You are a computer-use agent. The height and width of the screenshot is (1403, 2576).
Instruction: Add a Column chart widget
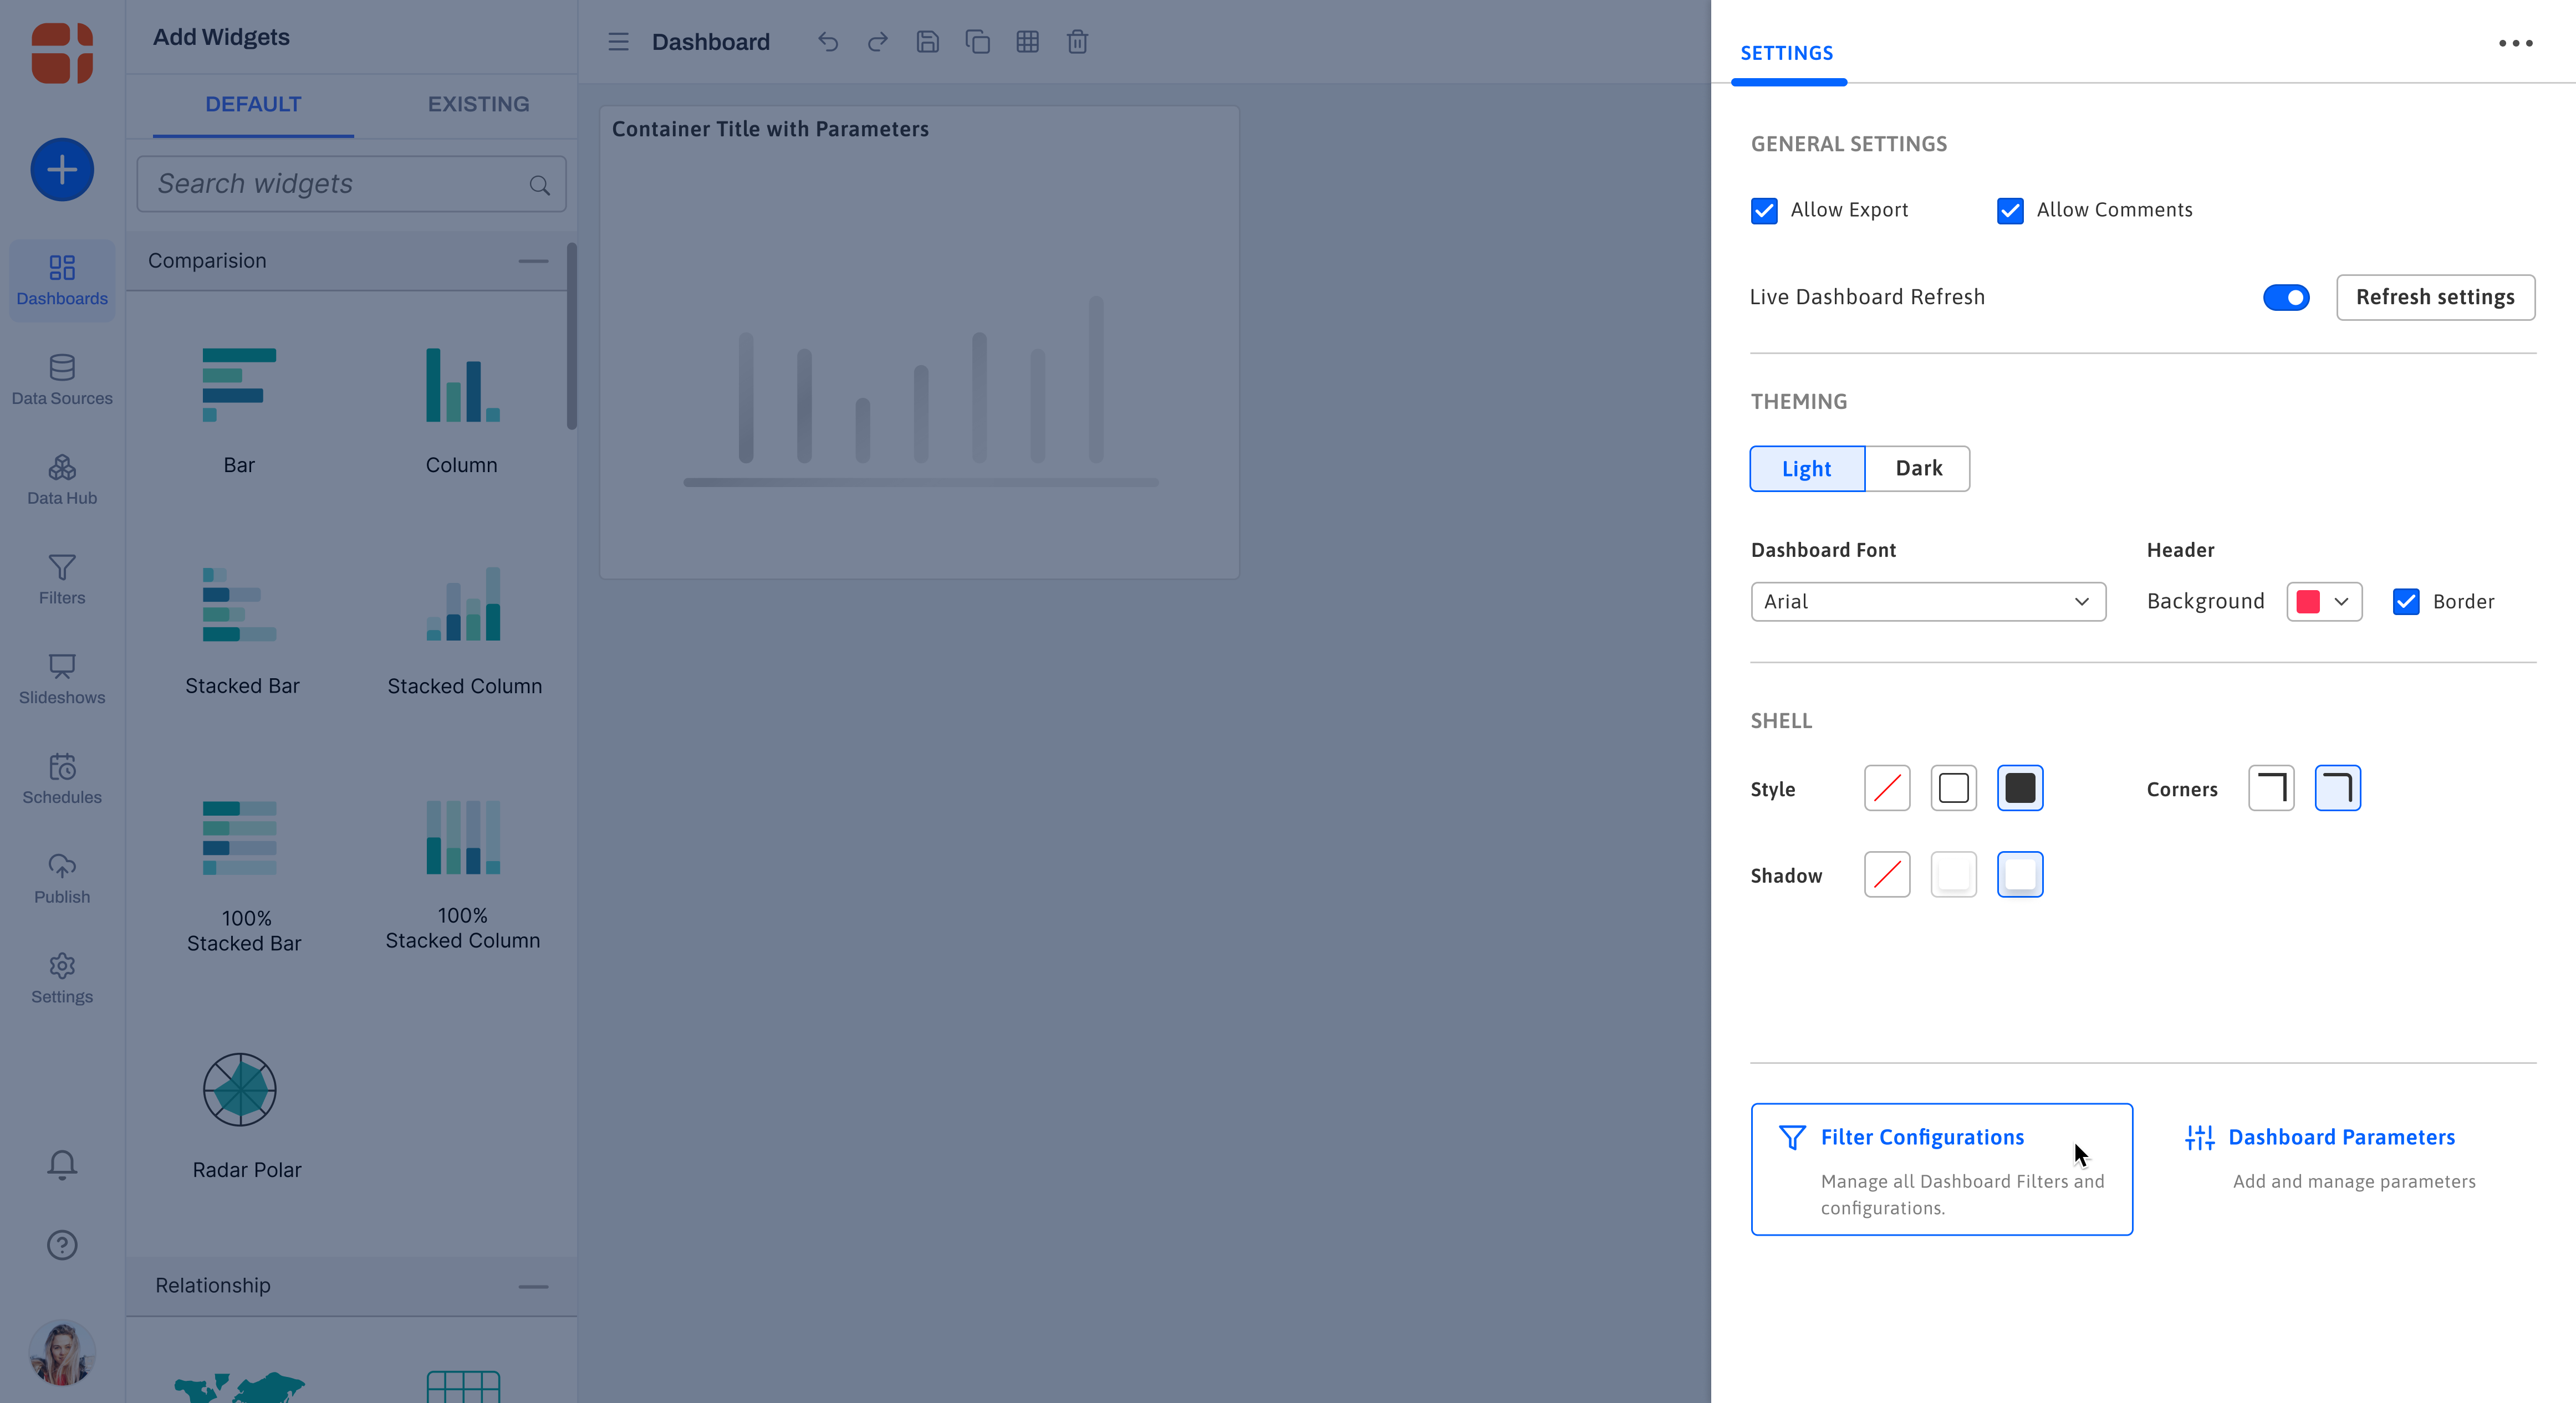[462, 411]
